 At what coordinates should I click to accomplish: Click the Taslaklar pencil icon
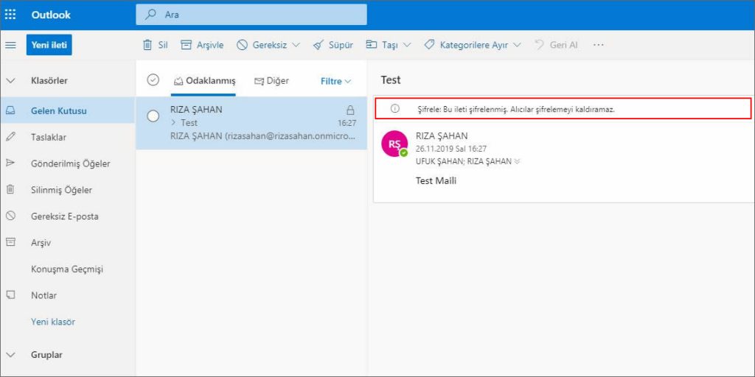coord(10,136)
